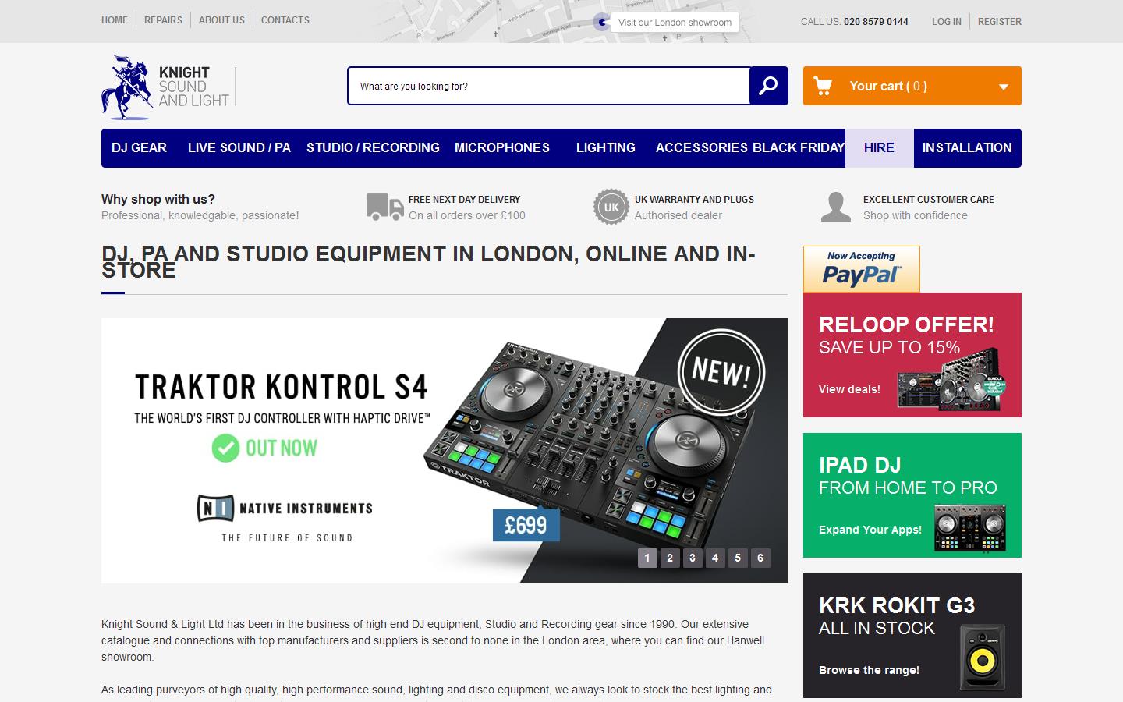Viewport: 1123px width, 702px height.
Task: Click the Knight Sound and Light logo
Action: (168, 87)
